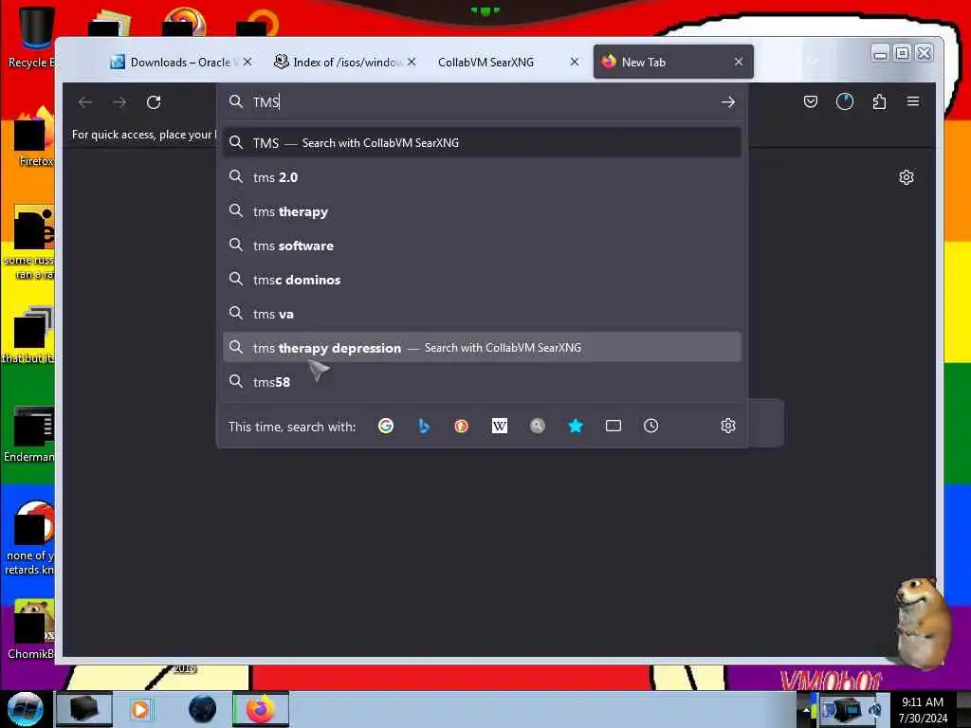Open the black box taskbar program
Image resolution: width=971 pixels, height=728 pixels.
[84, 709]
